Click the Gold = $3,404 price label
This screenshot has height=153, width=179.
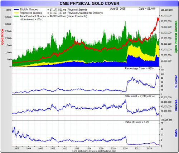click(147, 9)
